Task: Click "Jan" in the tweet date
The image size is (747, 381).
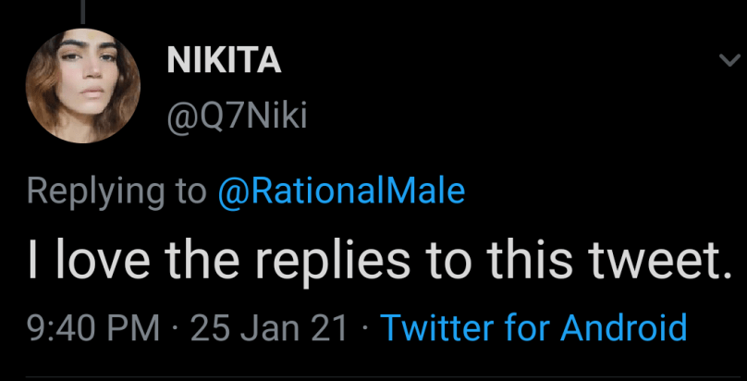Action: (268, 327)
